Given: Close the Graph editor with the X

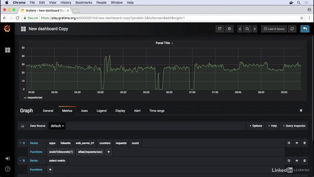Looking at the screenshot, I should pos(301,110).
